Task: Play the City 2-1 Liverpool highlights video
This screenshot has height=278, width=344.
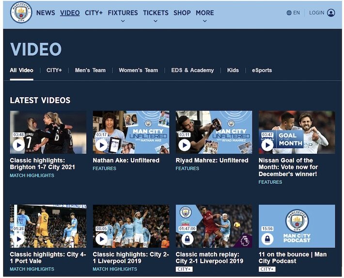Action: 102,239
